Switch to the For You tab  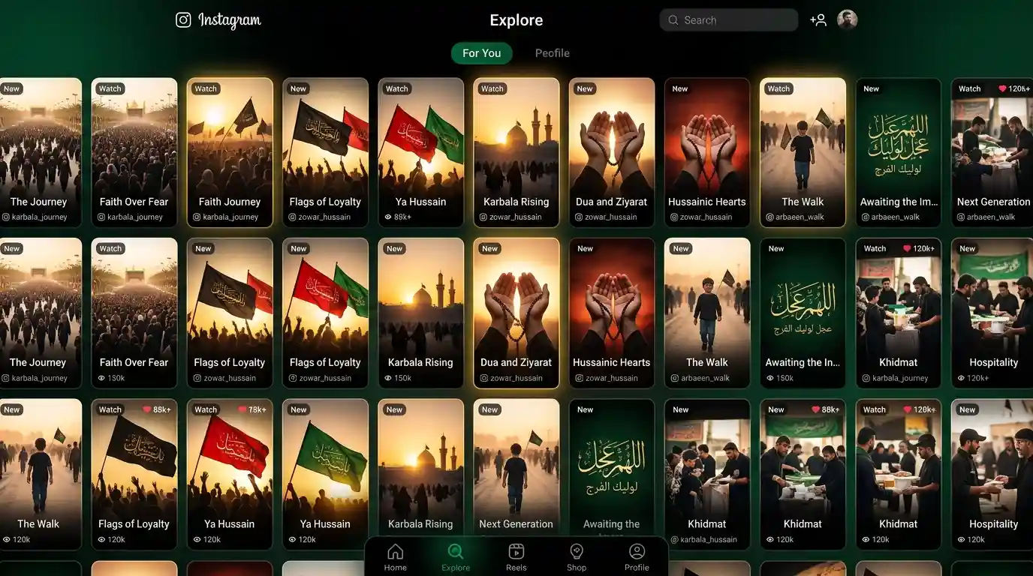481,53
